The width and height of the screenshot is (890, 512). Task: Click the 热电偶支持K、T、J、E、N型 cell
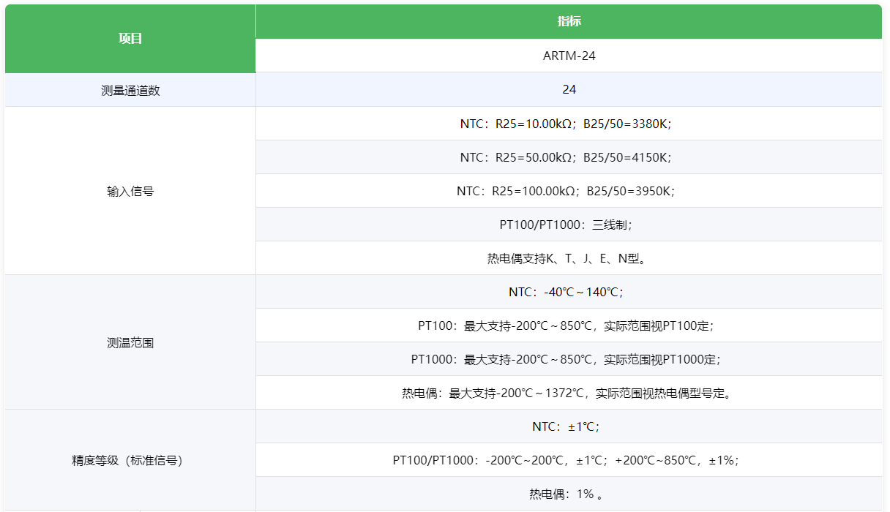(569, 258)
